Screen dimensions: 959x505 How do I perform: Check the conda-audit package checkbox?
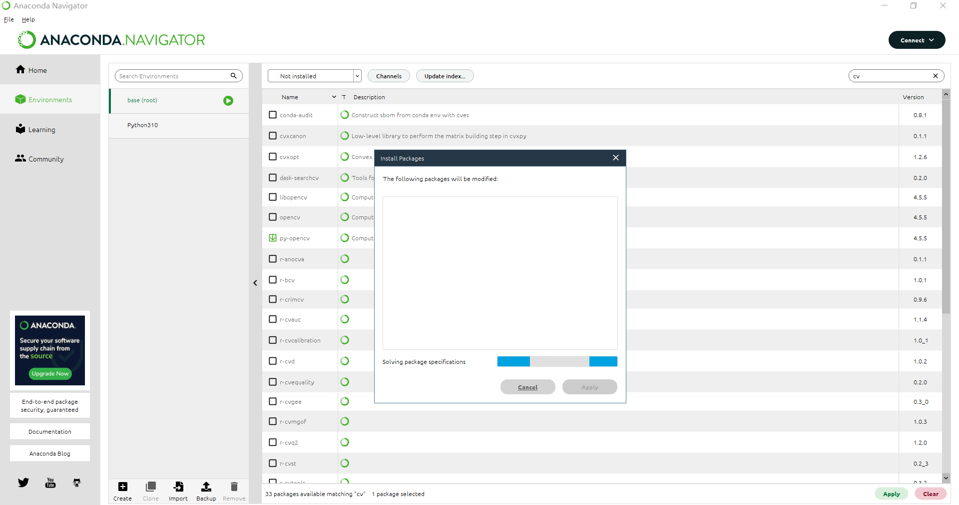point(273,115)
